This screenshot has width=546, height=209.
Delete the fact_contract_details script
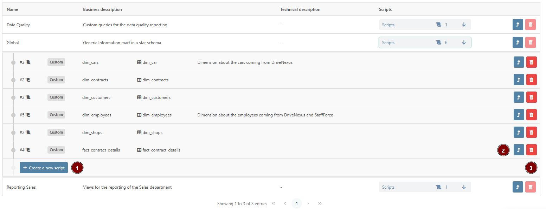click(x=531, y=150)
